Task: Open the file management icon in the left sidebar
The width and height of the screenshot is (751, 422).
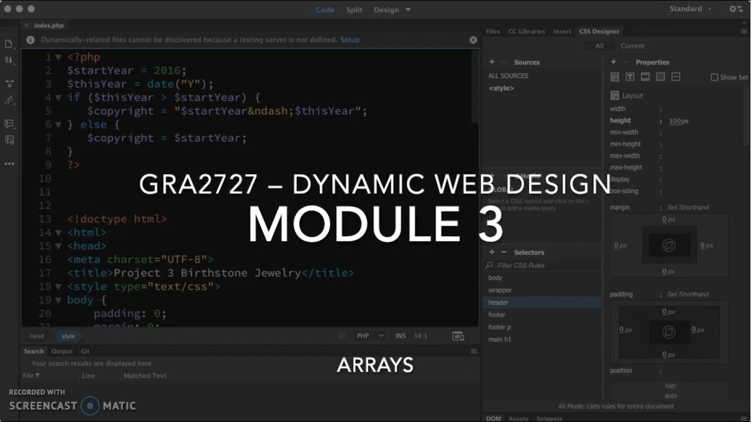Action: (9, 44)
